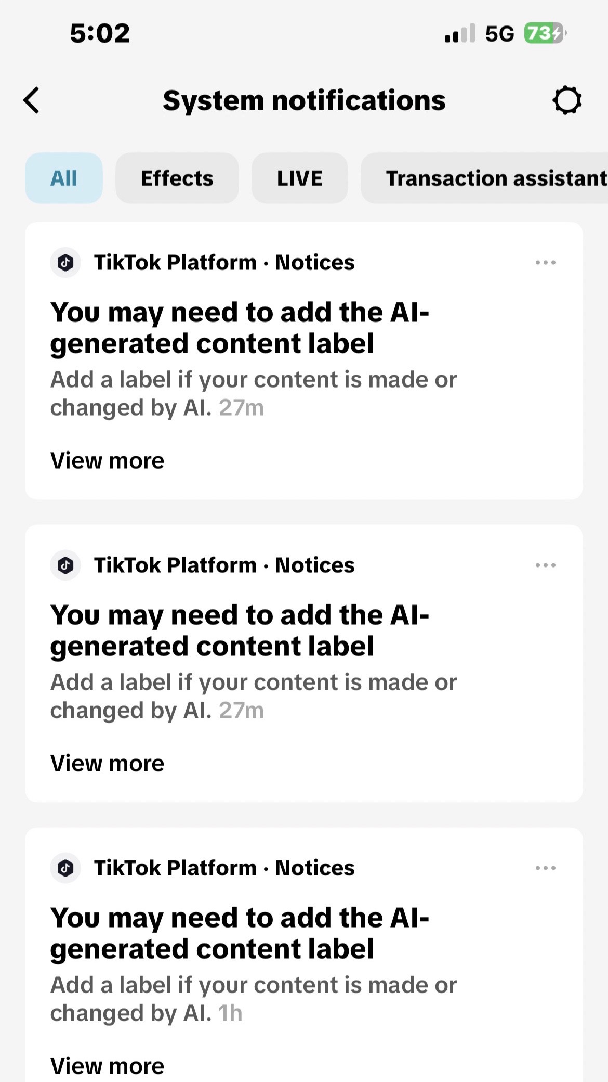The width and height of the screenshot is (608, 1082).
Task: Tap TikTok logo icon in second notice
Action: (65, 565)
